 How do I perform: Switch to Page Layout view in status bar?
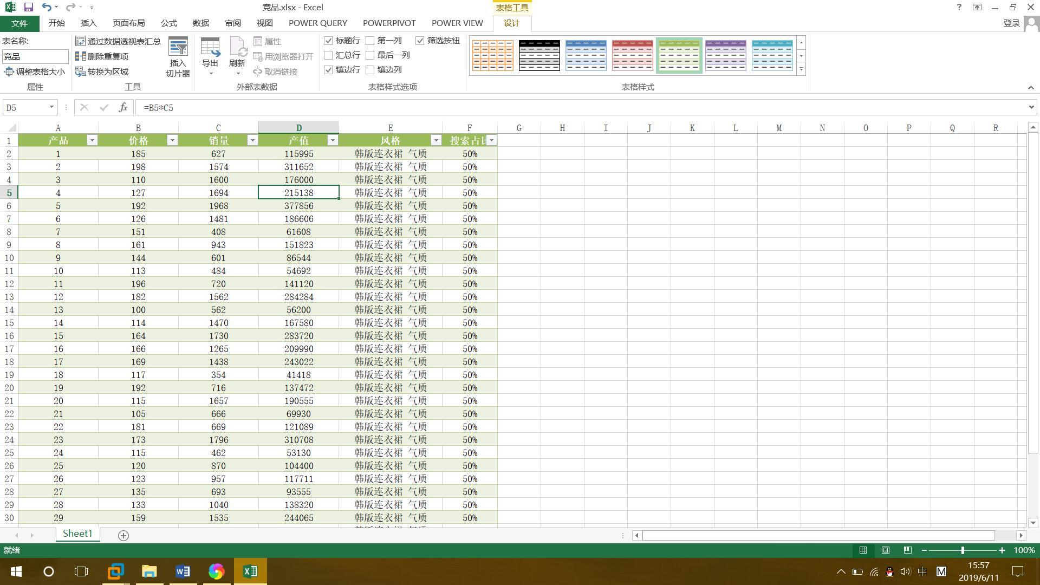[x=885, y=550]
